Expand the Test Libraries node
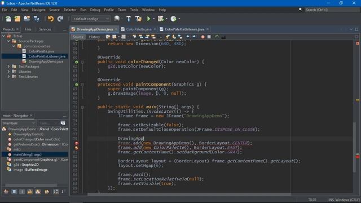This screenshot has width=361, height=203. (8, 77)
